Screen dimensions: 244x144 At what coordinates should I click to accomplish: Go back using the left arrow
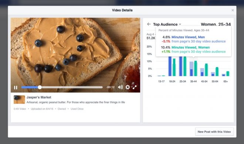tap(149, 24)
